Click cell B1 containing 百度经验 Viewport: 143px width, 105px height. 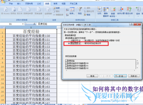pyautogui.click(x=31, y=31)
